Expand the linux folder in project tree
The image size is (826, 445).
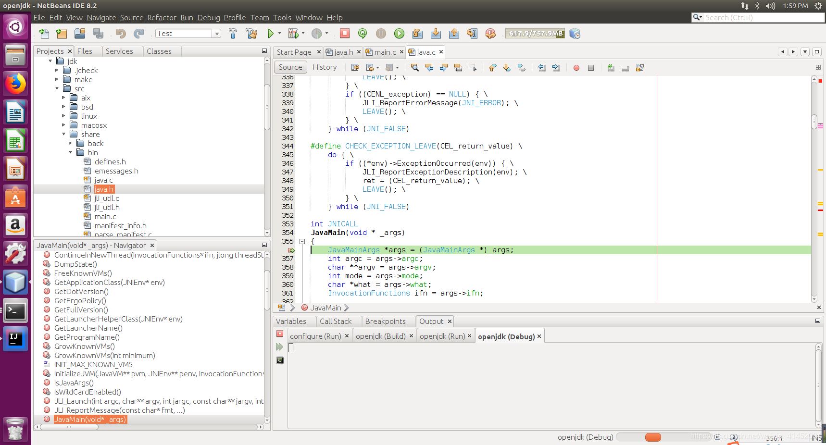[x=63, y=116]
